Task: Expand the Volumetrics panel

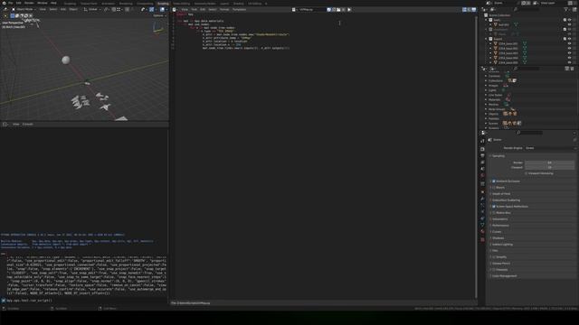Action: 499,218
